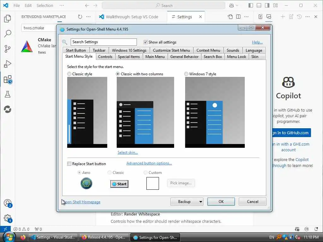Click the Accounts icon in VS Code activity bar
Screen dimensions: 323x242
[x=8, y=203]
